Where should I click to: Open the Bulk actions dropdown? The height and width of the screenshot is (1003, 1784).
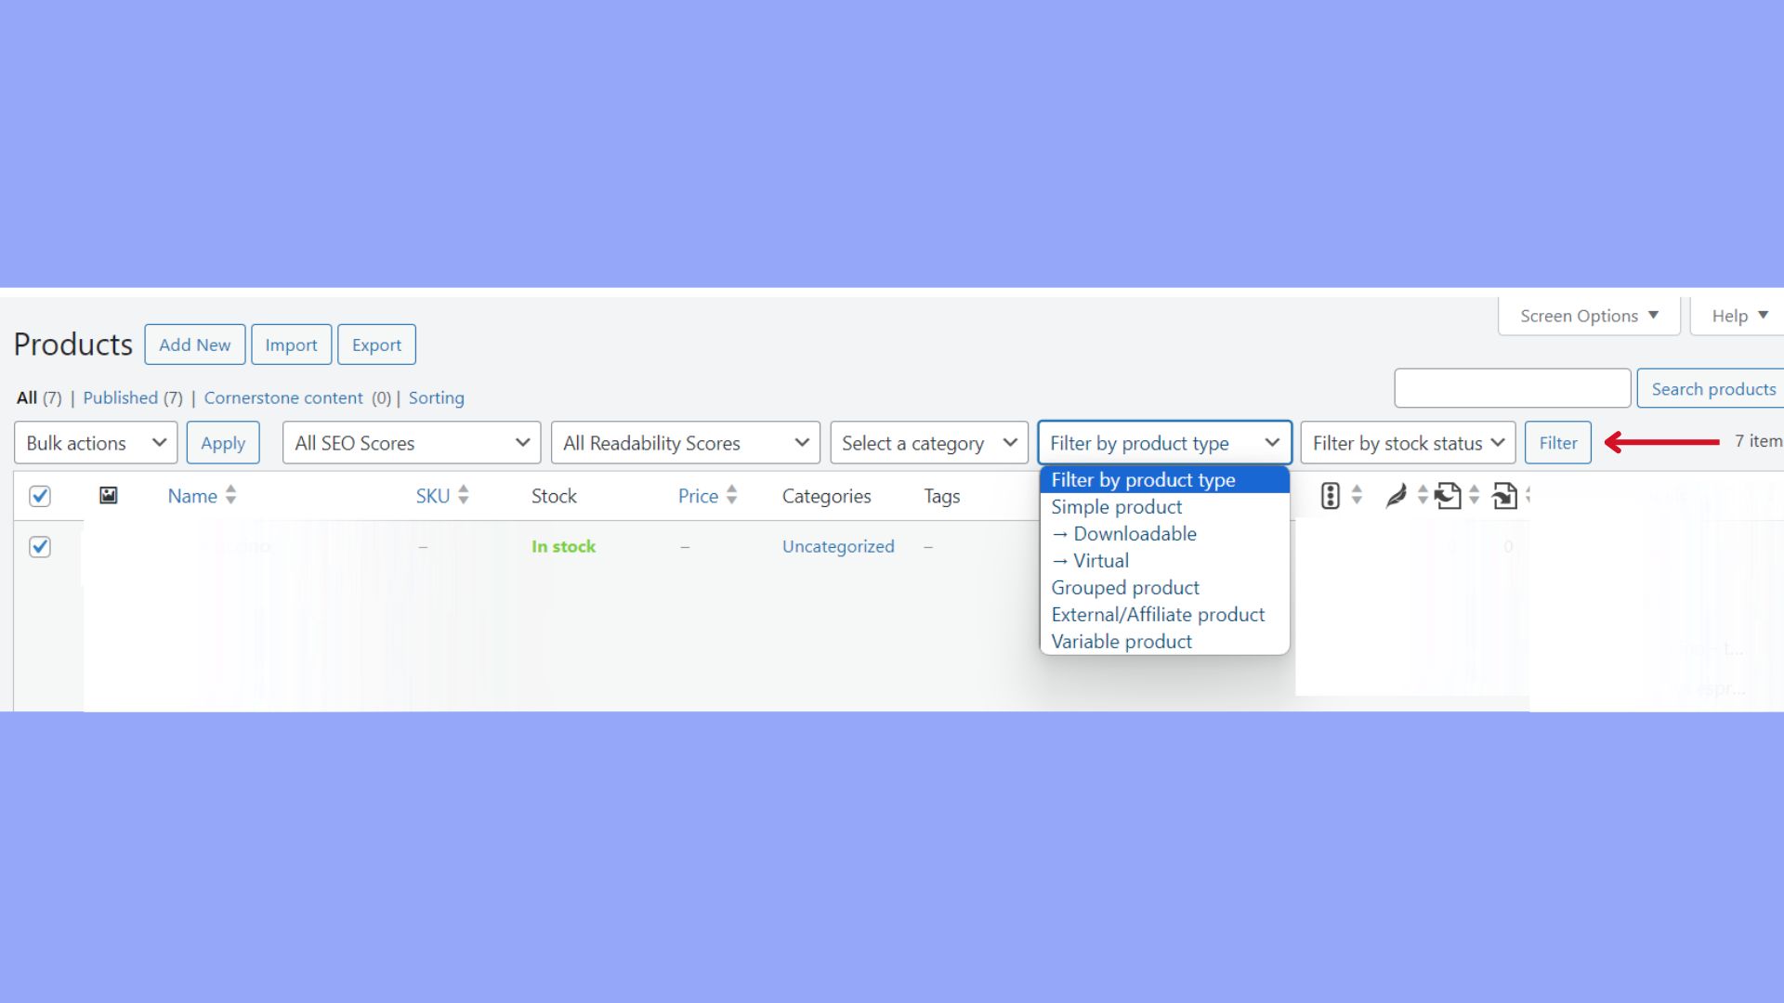(x=96, y=443)
